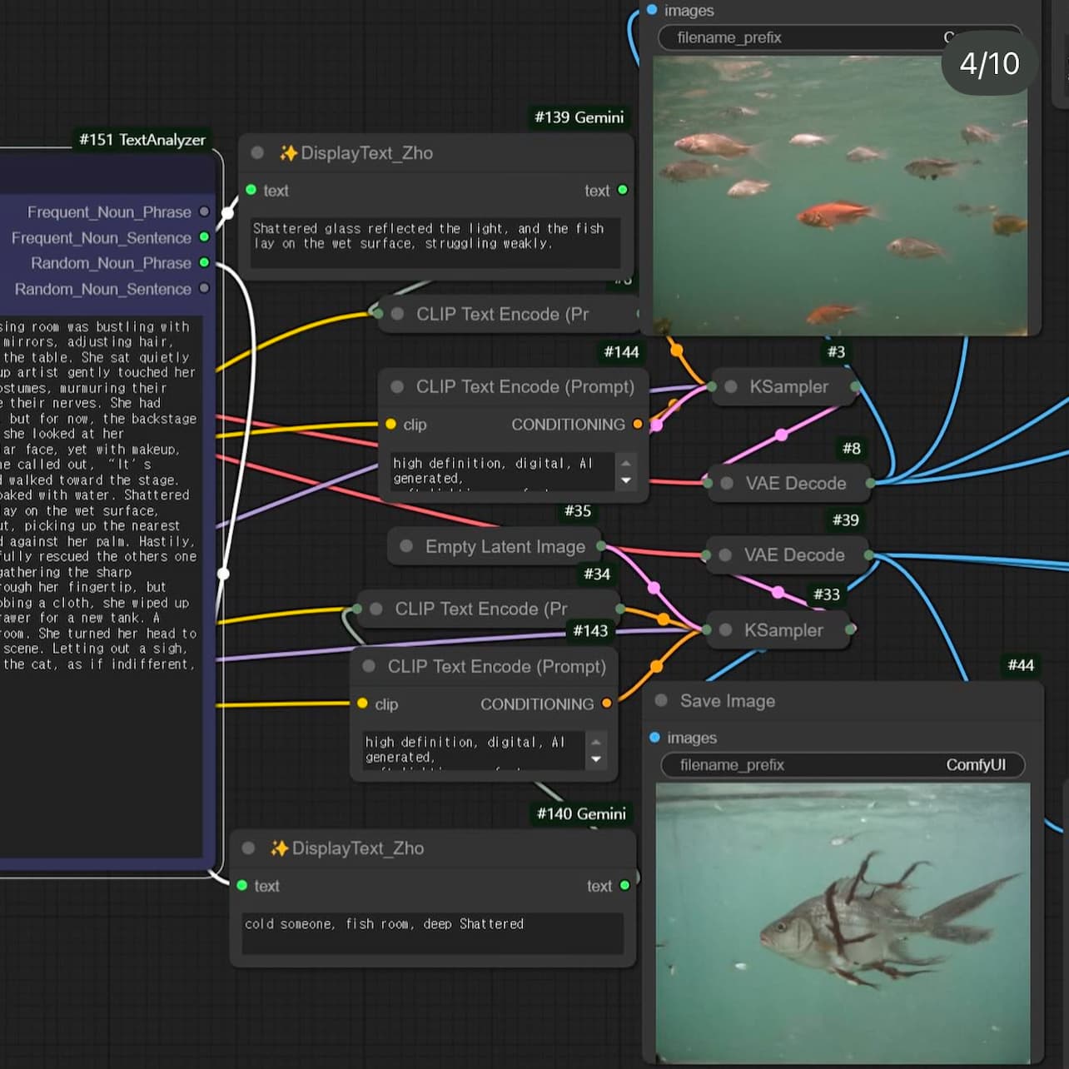1069x1069 pixels.
Task: Click scroll-down arrow in node #144 prompt box
Action: click(626, 480)
